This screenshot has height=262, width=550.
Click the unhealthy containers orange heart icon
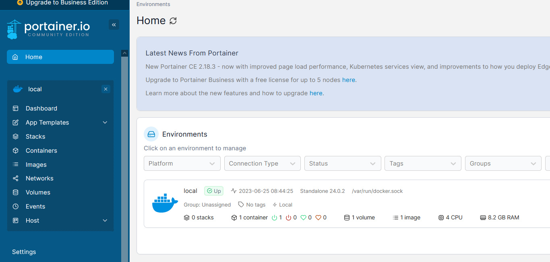click(x=318, y=217)
